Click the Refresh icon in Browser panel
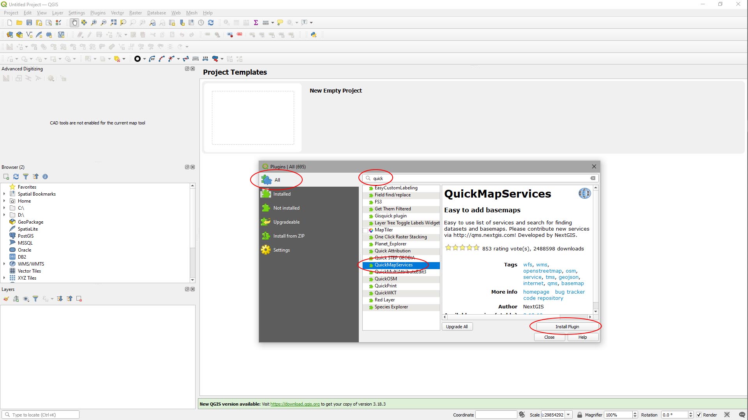748x420 pixels. 16,177
